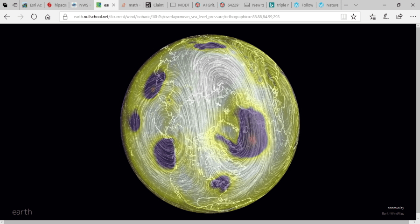Open the earth menu label
The image size is (420, 224).
pos(22,212)
